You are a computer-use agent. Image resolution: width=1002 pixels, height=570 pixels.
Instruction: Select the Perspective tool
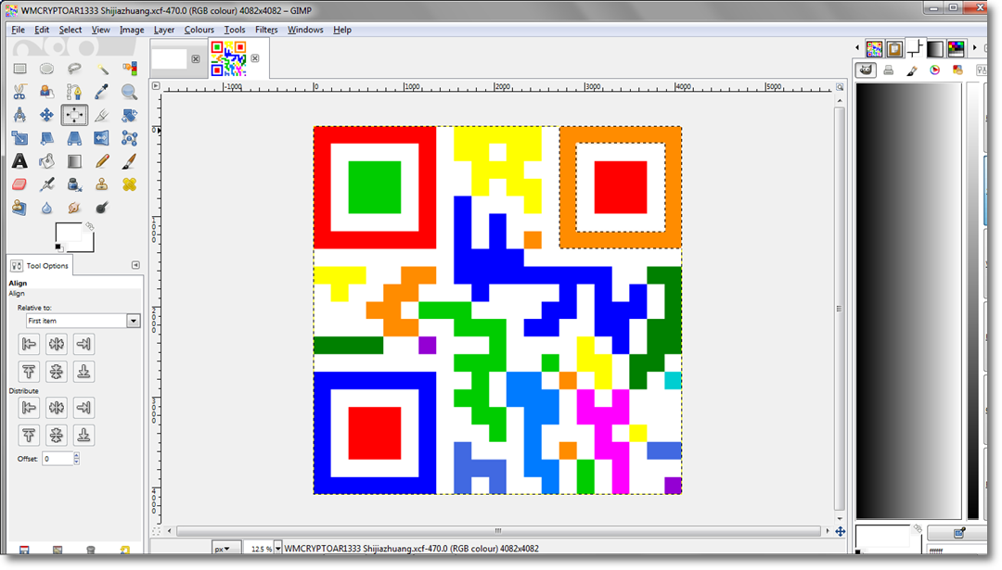pyautogui.click(x=74, y=138)
